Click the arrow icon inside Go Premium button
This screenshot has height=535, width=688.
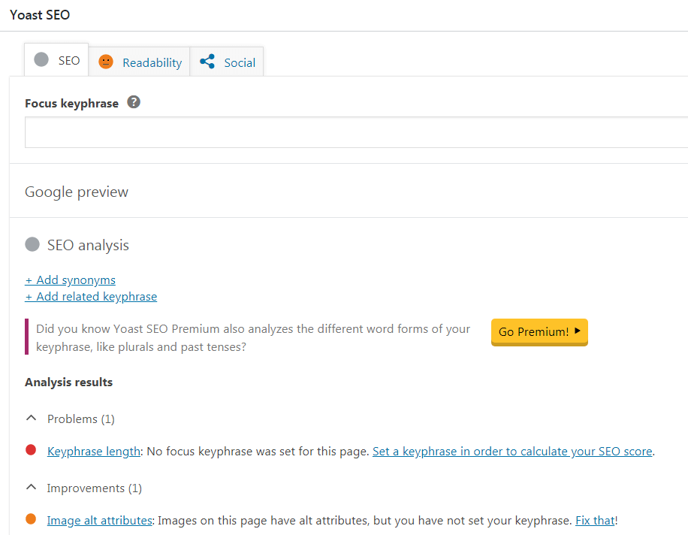click(x=578, y=331)
